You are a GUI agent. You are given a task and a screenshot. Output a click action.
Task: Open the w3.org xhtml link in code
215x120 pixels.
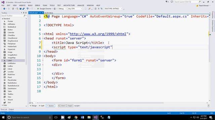coord(98,34)
